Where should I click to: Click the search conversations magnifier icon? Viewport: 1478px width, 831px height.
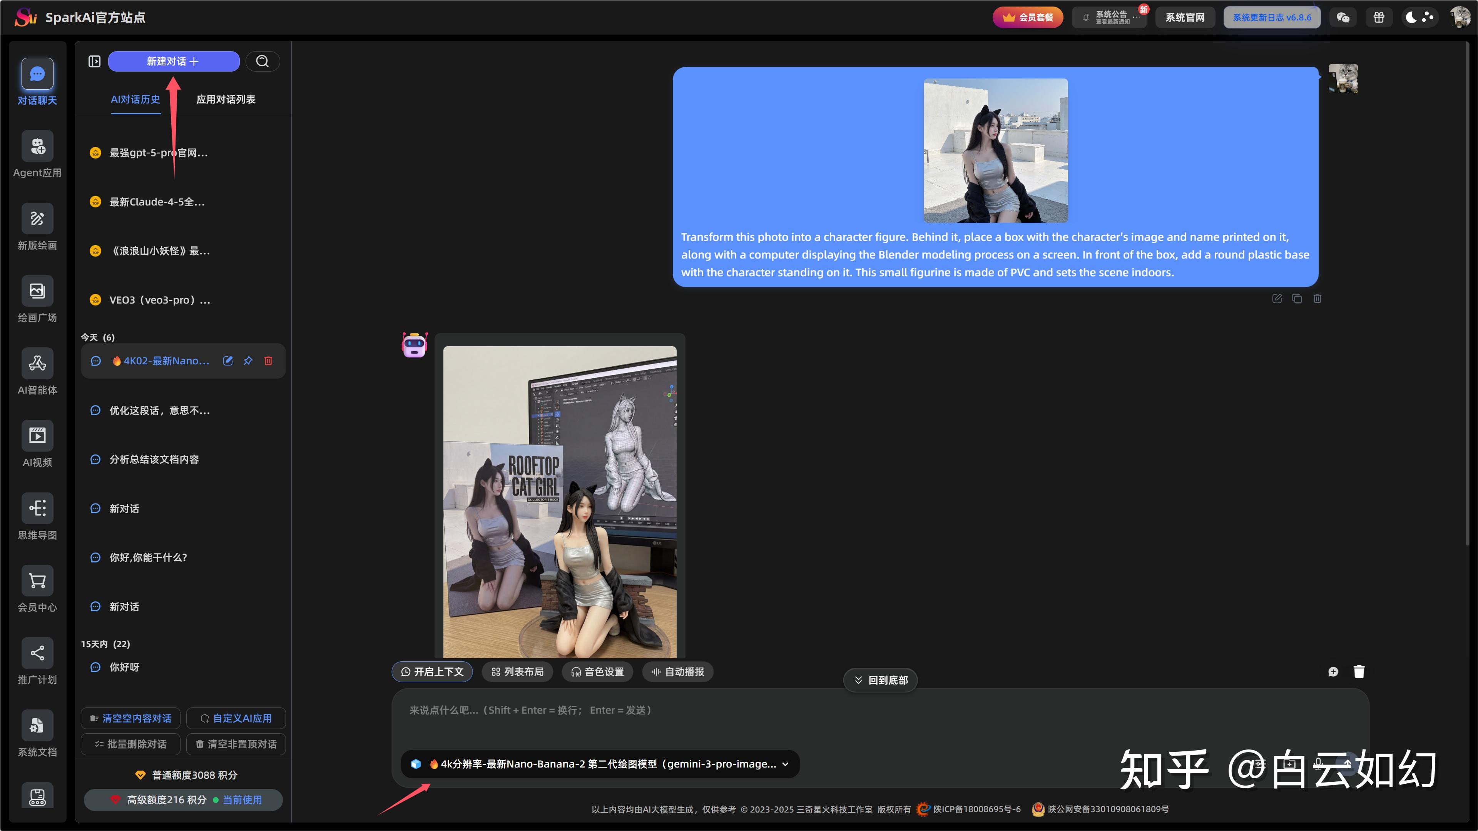pos(262,62)
